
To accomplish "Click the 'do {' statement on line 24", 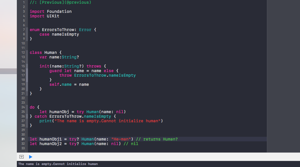I will pos(35,107).
